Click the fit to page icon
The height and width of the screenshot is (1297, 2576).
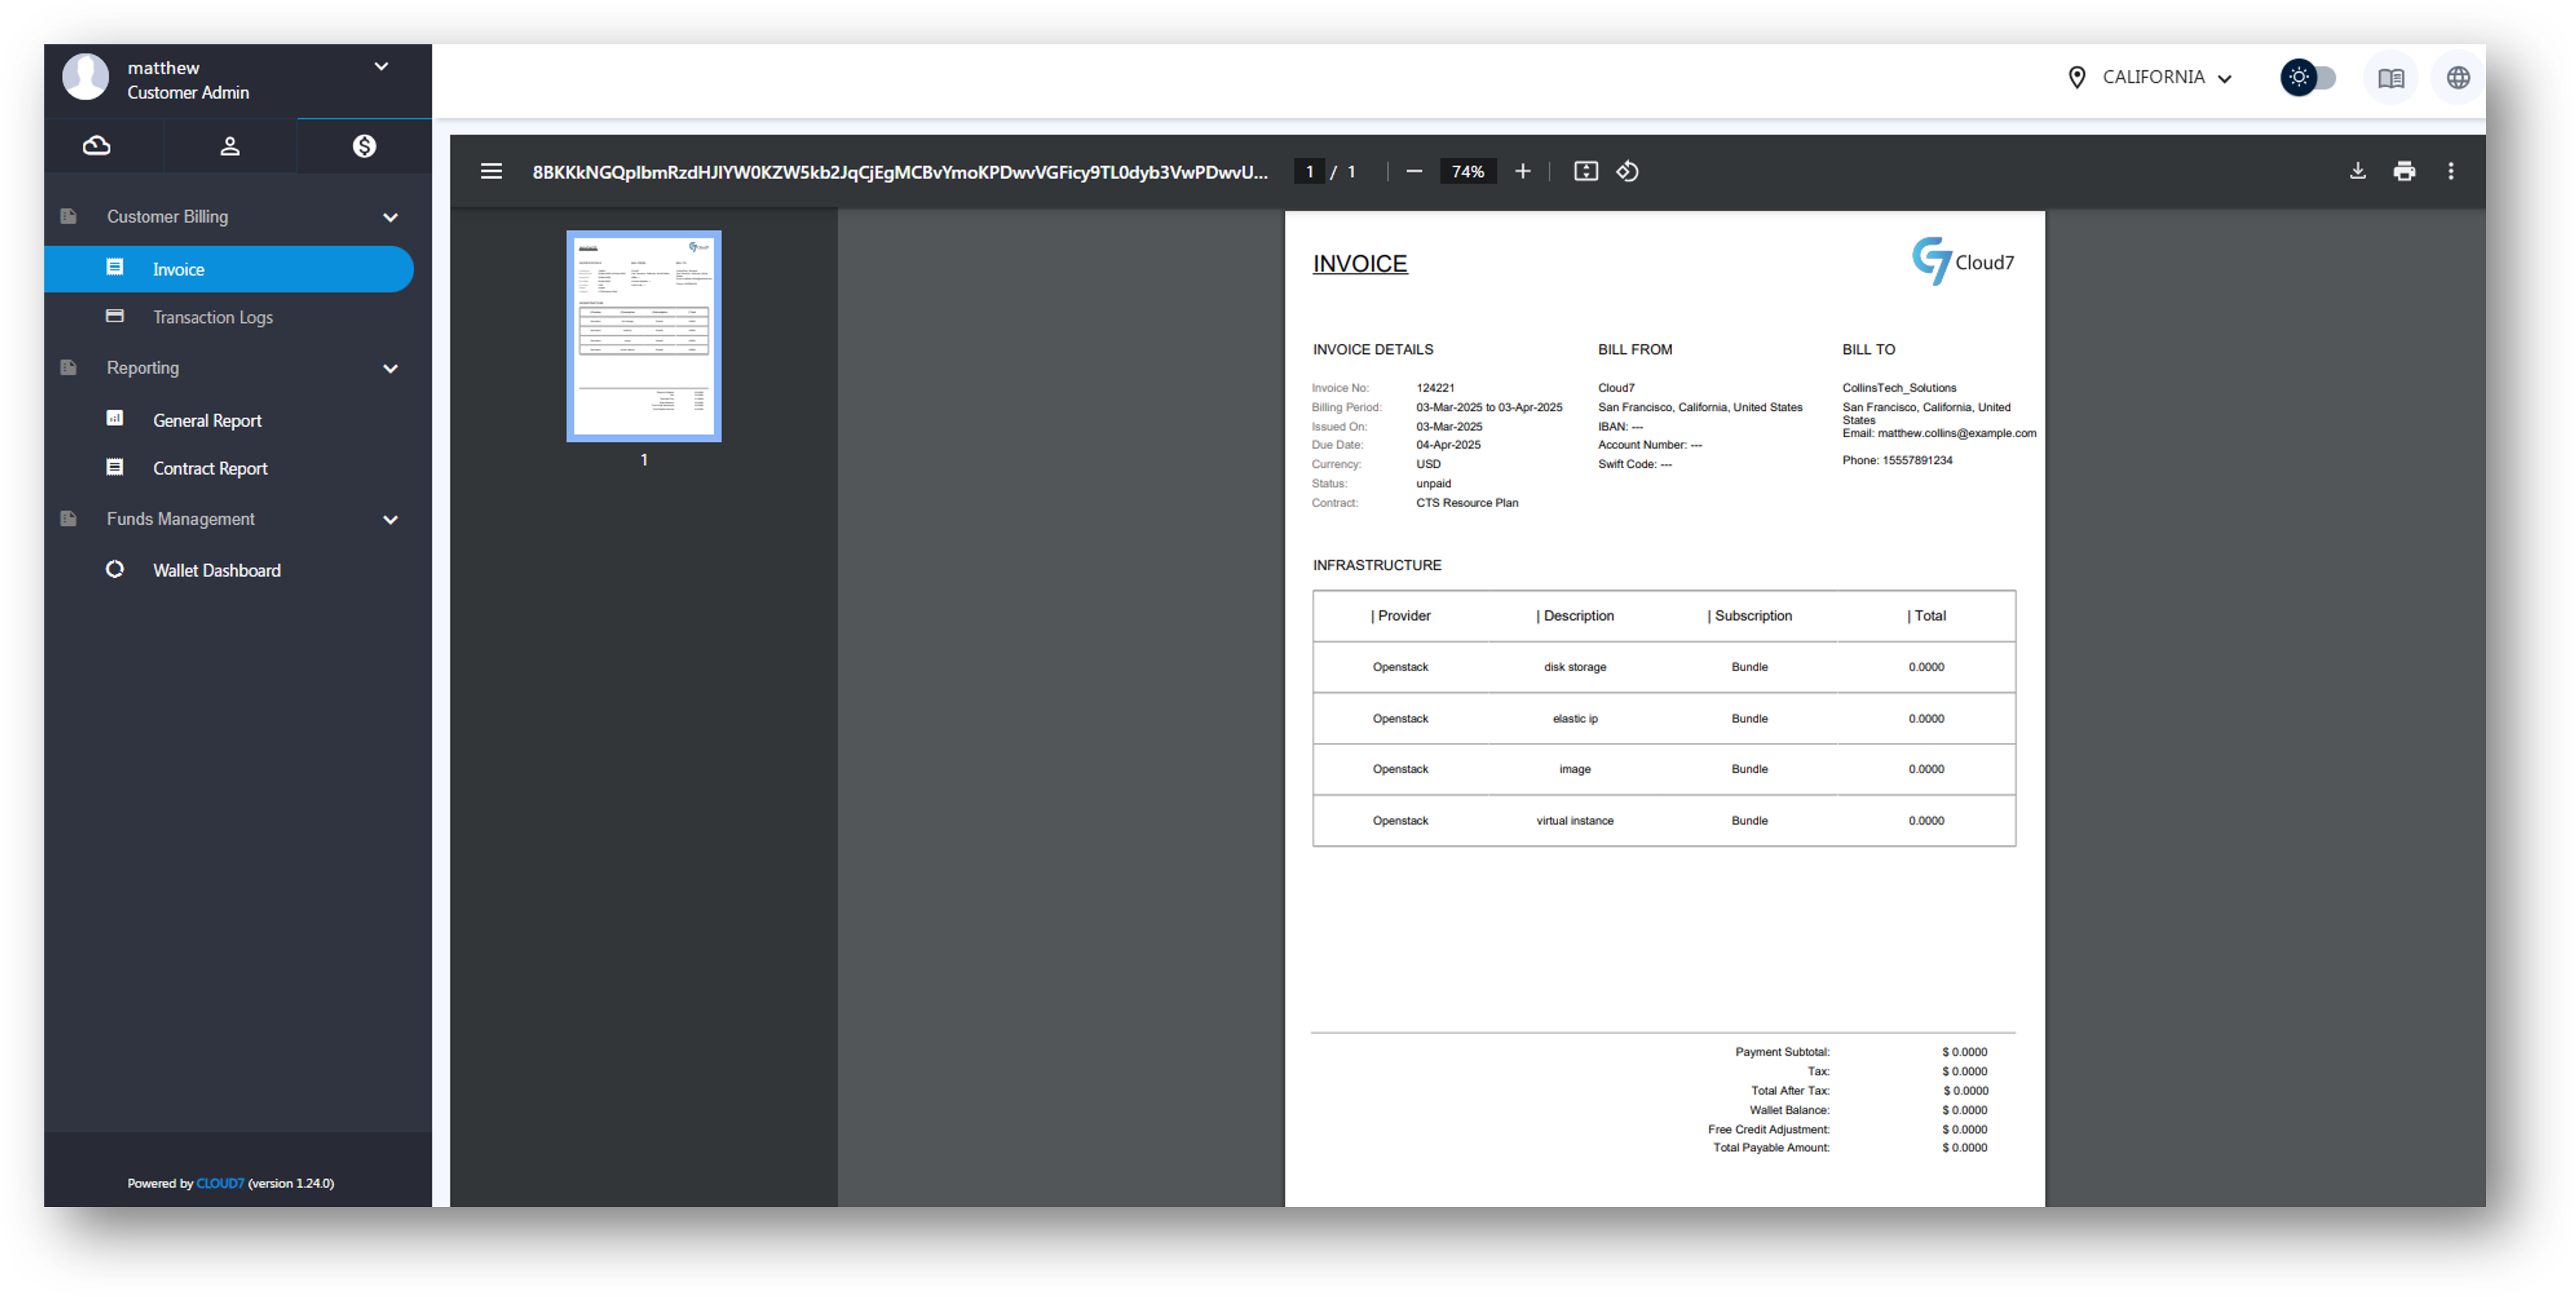pyautogui.click(x=1585, y=171)
